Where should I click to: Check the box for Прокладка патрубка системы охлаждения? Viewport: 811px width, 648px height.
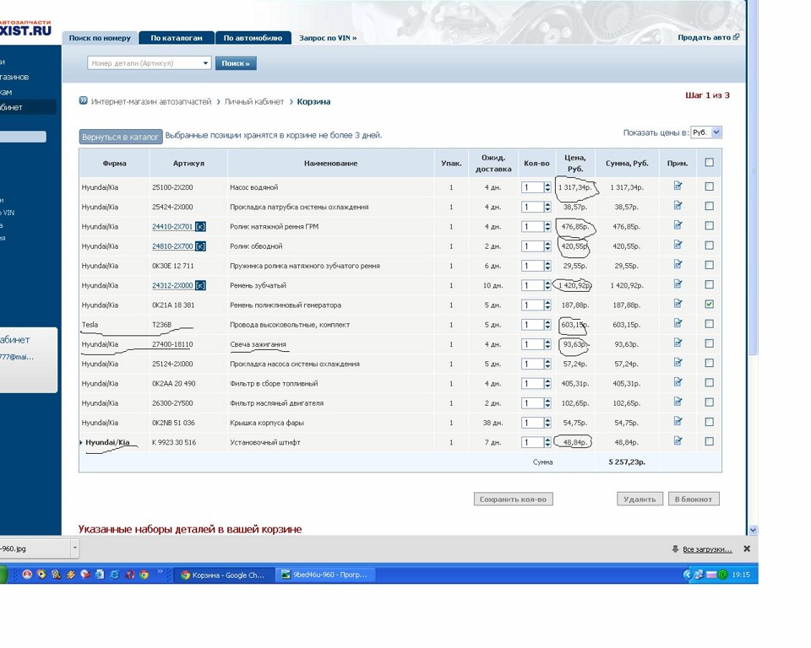[x=709, y=206]
